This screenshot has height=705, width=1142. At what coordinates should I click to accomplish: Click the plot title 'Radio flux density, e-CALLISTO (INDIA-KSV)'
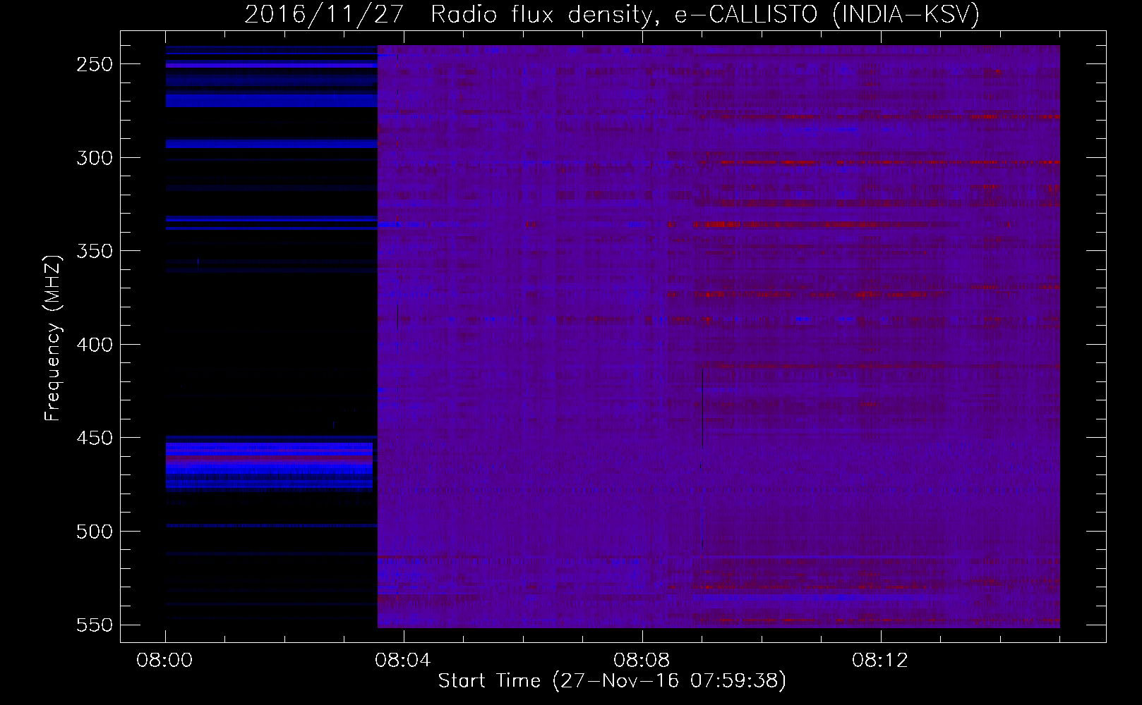pos(705,14)
